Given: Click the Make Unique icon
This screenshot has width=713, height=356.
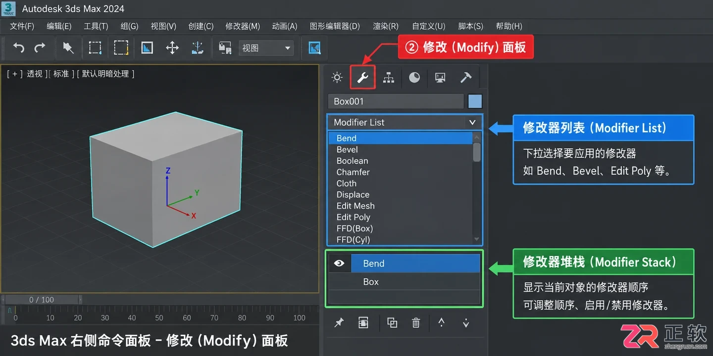Looking at the screenshot, I should point(392,323).
